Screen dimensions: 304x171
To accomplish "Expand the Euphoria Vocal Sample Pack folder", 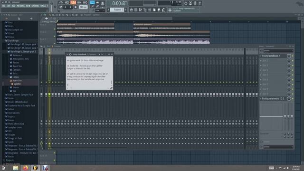I will [21, 105].
